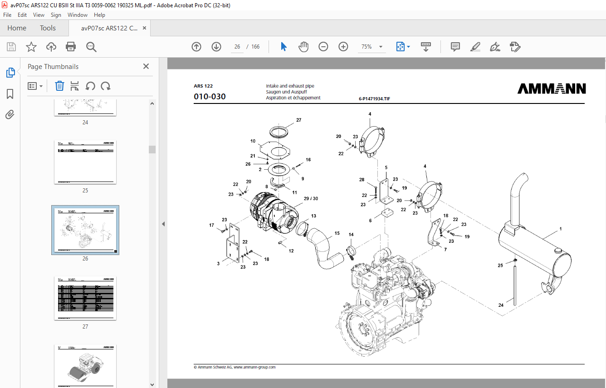
Task: Open the Find text magnifier
Action: pyautogui.click(x=91, y=47)
